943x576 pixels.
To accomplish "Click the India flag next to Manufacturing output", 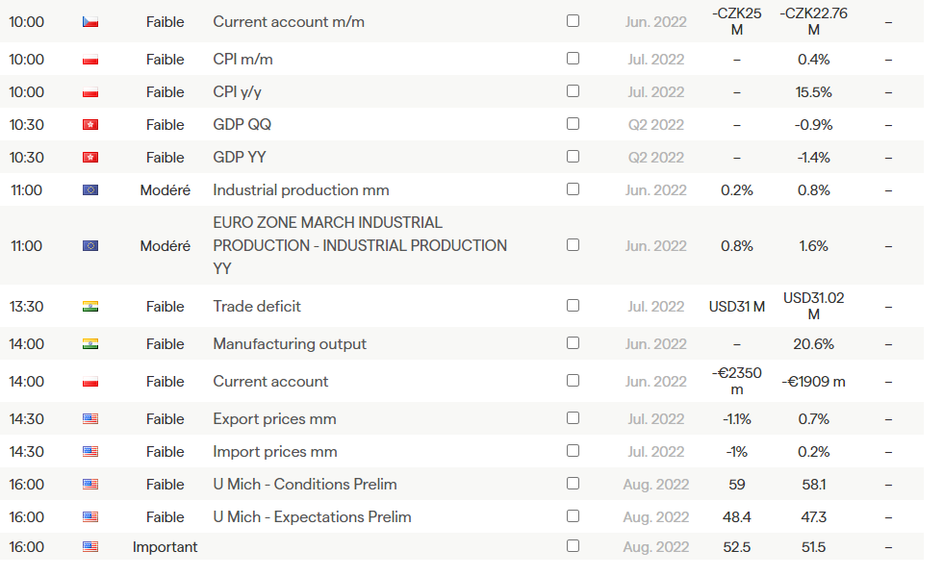I will coord(90,344).
